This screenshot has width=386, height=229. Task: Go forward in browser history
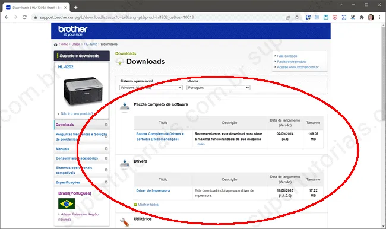(15, 17)
